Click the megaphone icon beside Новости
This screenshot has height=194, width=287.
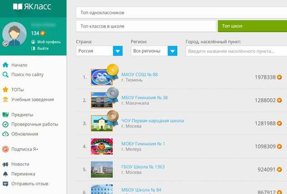click(5, 164)
